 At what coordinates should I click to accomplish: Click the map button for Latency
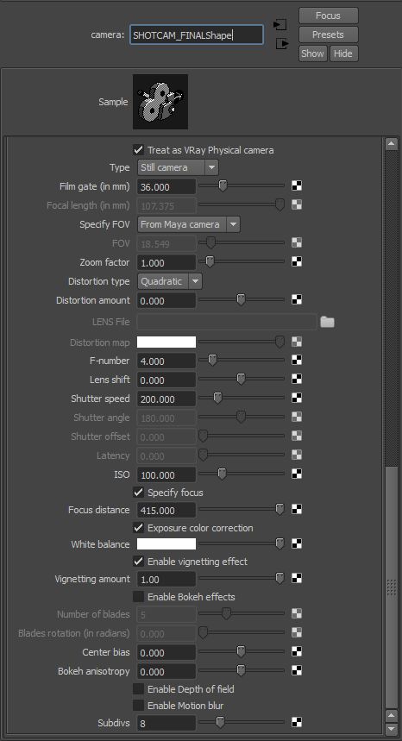click(297, 455)
